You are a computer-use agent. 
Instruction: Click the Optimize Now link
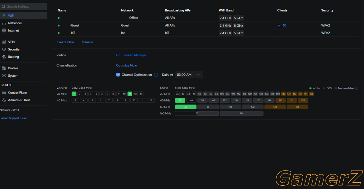click(x=126, y=65)
